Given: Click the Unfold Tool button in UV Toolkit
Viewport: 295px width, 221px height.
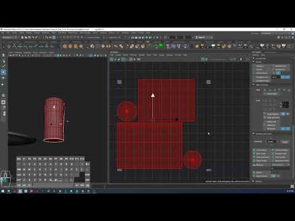Looking at the screenshot, I should point(281,69).
